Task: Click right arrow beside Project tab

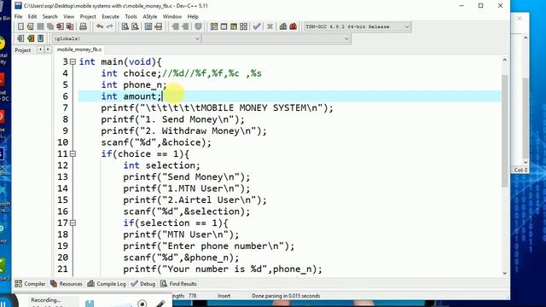Action: [x=48, y=49]
